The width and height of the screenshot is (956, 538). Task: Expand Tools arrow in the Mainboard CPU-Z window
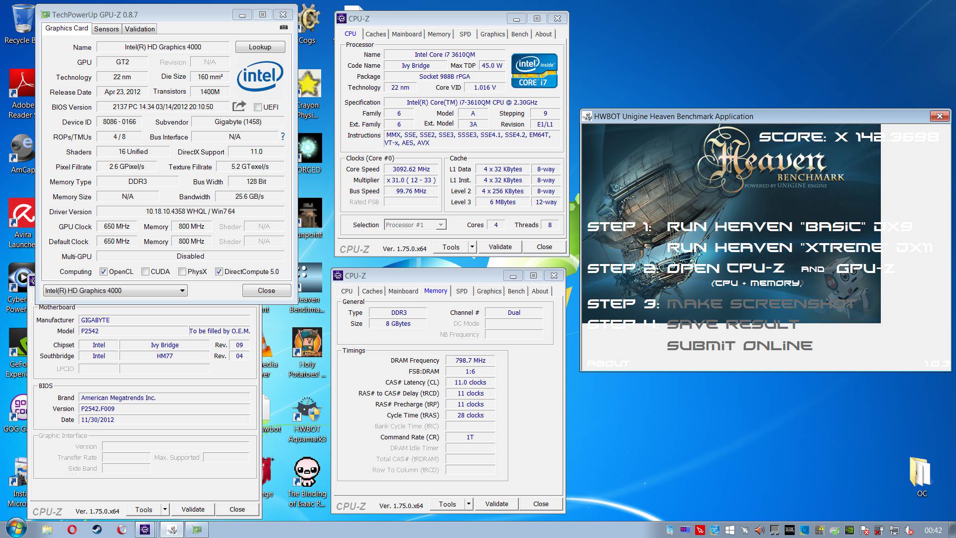pyautogui.click(x=165, y=509)
